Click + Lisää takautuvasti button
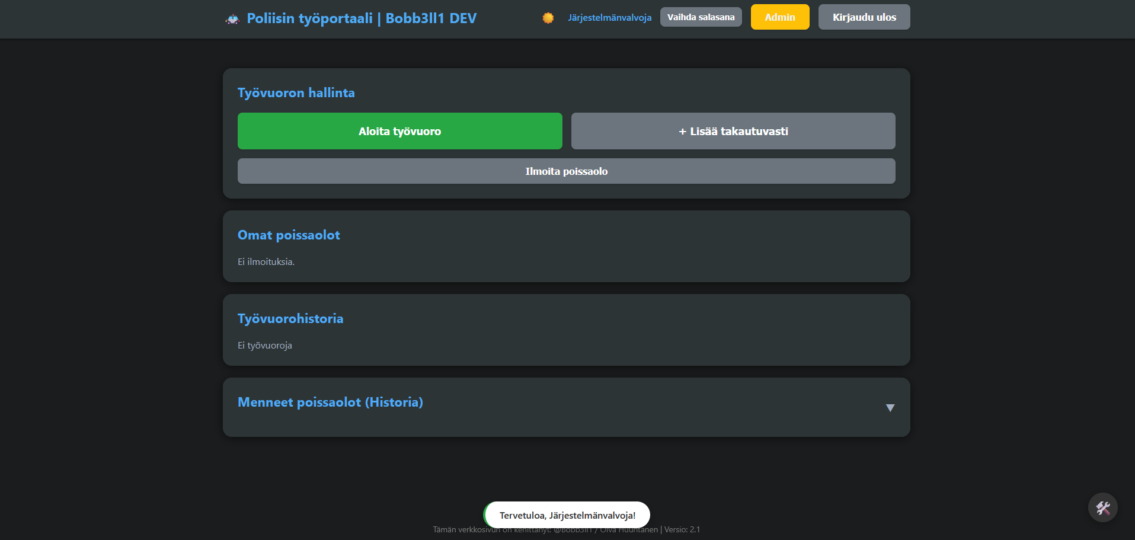This screenshot has width=1135, height=540. click(x=733, y=131)
